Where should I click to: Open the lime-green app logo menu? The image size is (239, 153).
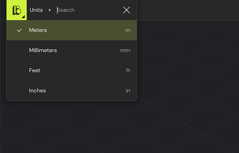click(x=17, y=10)
